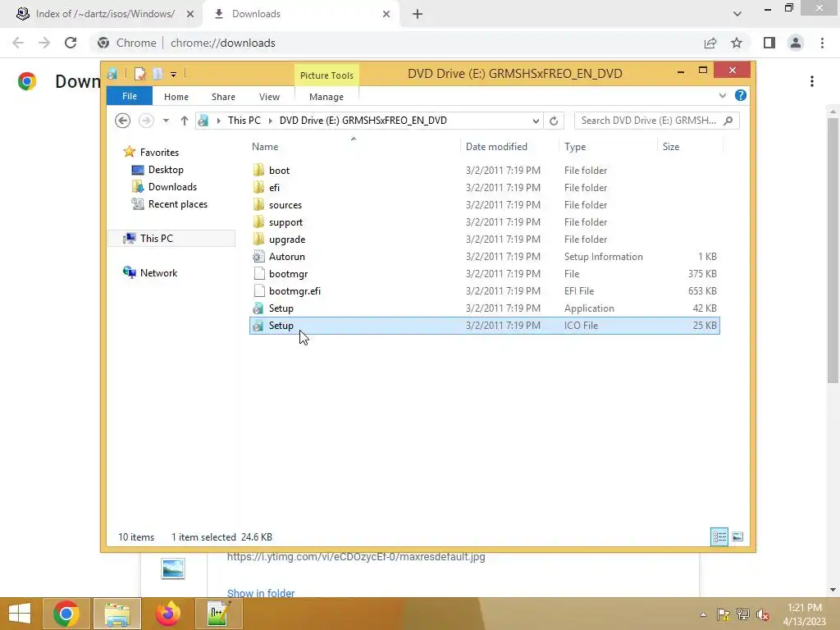Viewport: 840px width, 630px height.
Task: Open a new Chrome tab
Action: (x=418, y=14)
